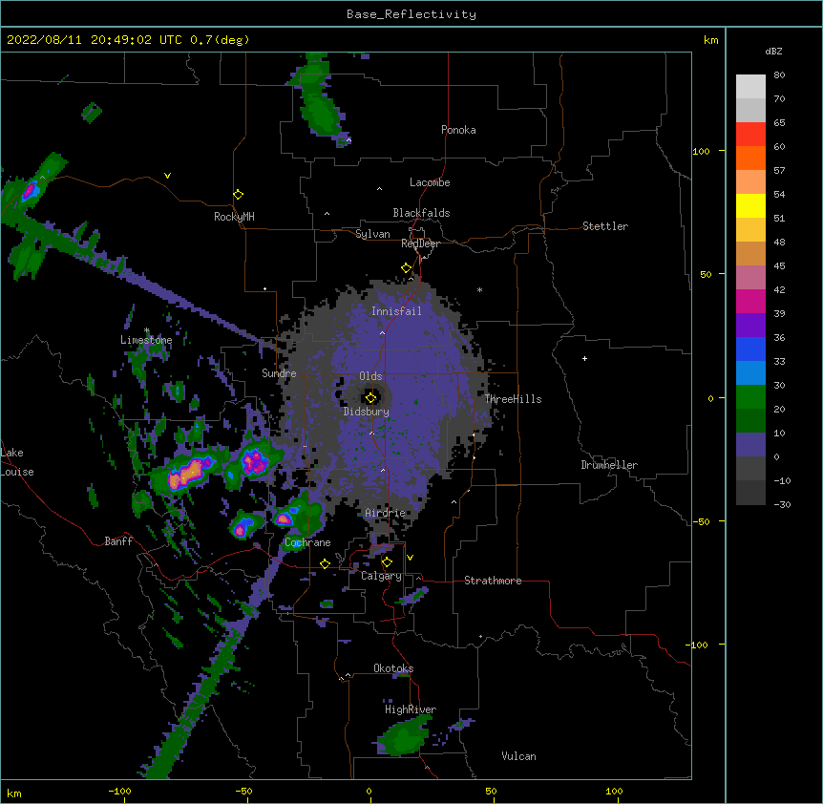Screen dimensions: 823x804
Task: Click the Drumheller town label
Action: point(609,465)
